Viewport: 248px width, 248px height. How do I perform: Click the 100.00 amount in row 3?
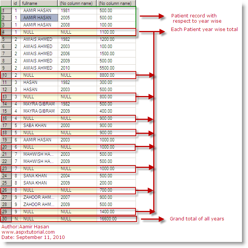coord(116,25)
